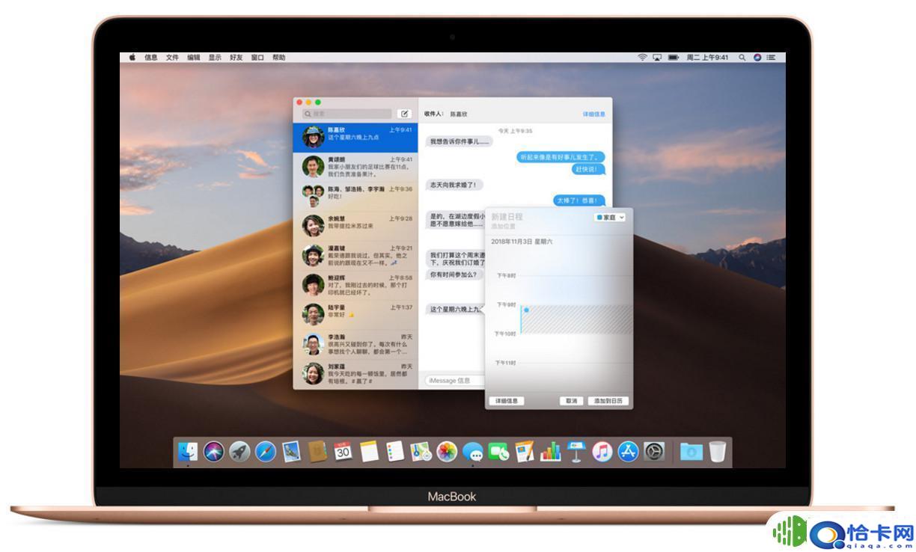Select conversation with 陈嘉欣
The height and width of the screenshot is (552, 916).
coord(355,138)
